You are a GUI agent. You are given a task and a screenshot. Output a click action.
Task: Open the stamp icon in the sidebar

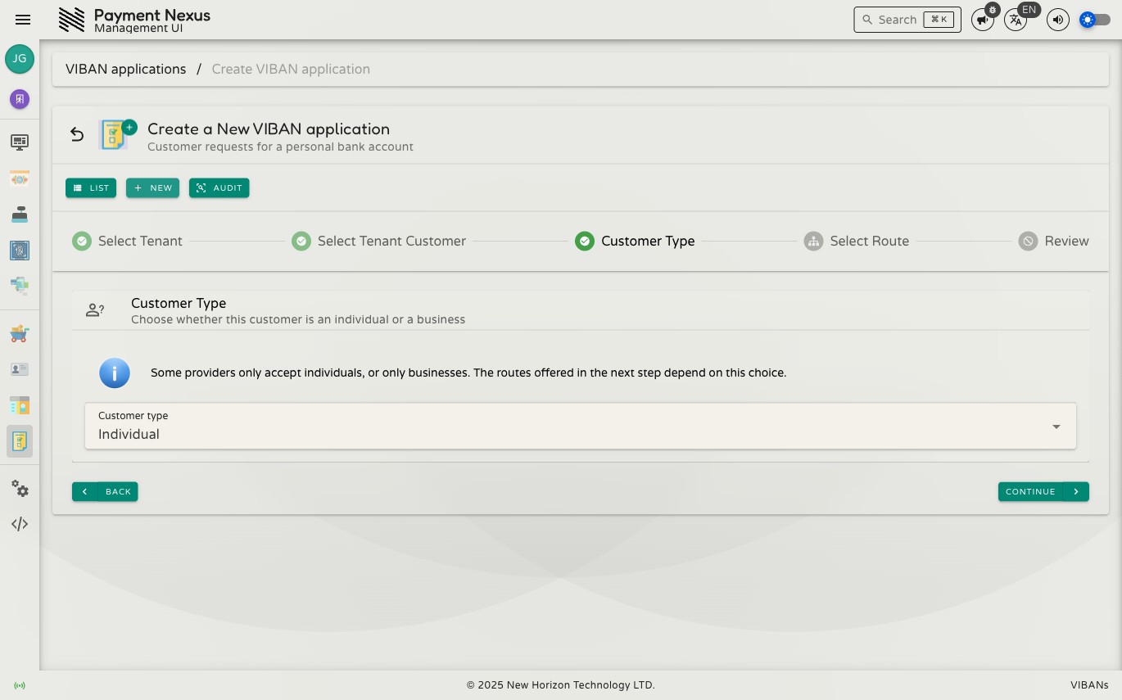pyautogui.click(x=20, y=215)
